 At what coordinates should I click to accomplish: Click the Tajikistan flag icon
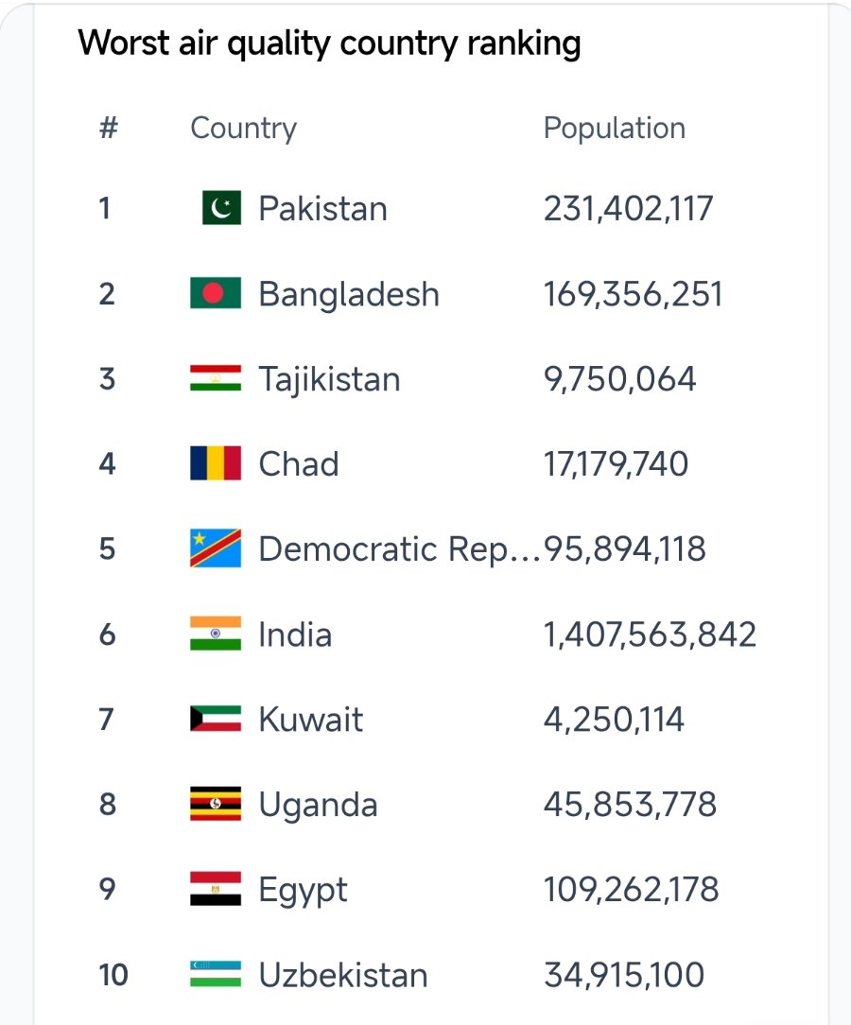pyautogui.click(x=216, y=378)
